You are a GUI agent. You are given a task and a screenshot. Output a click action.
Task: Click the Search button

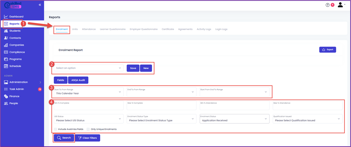pos(64,138)
